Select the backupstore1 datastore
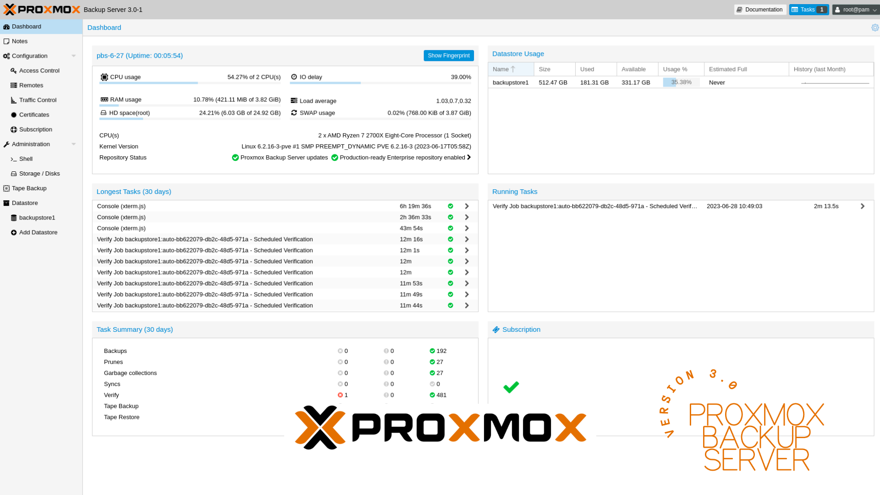880x495 pixels. [37, 217]
